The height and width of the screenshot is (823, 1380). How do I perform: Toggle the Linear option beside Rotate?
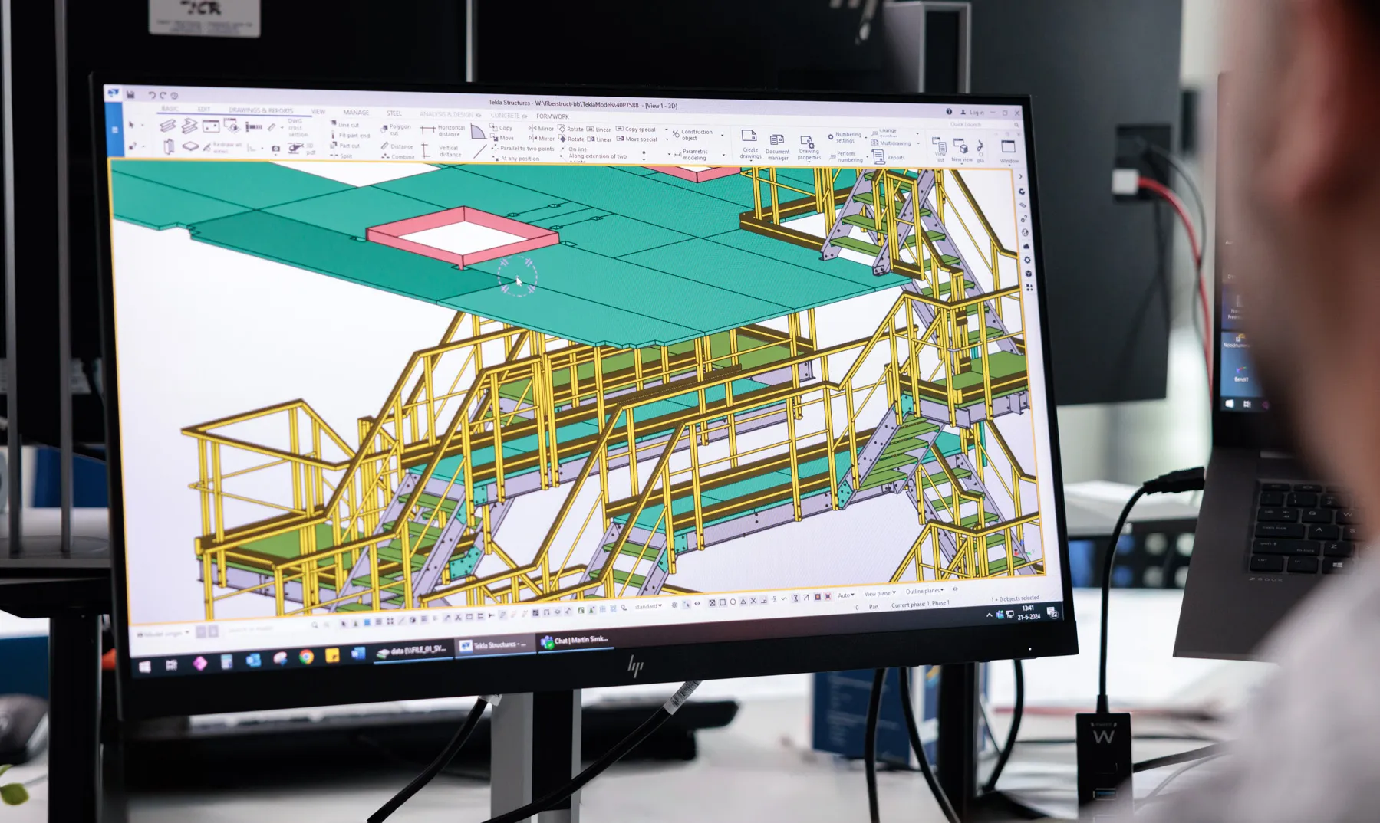[x=599, y=130]
